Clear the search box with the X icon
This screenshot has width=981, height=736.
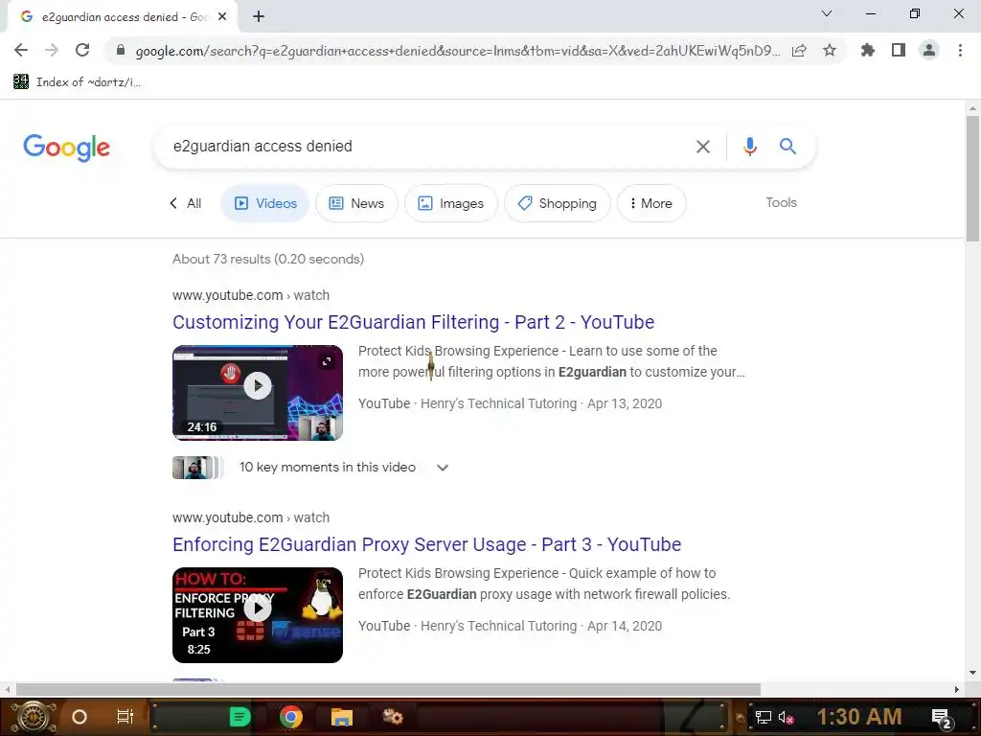tap(703, 147)
